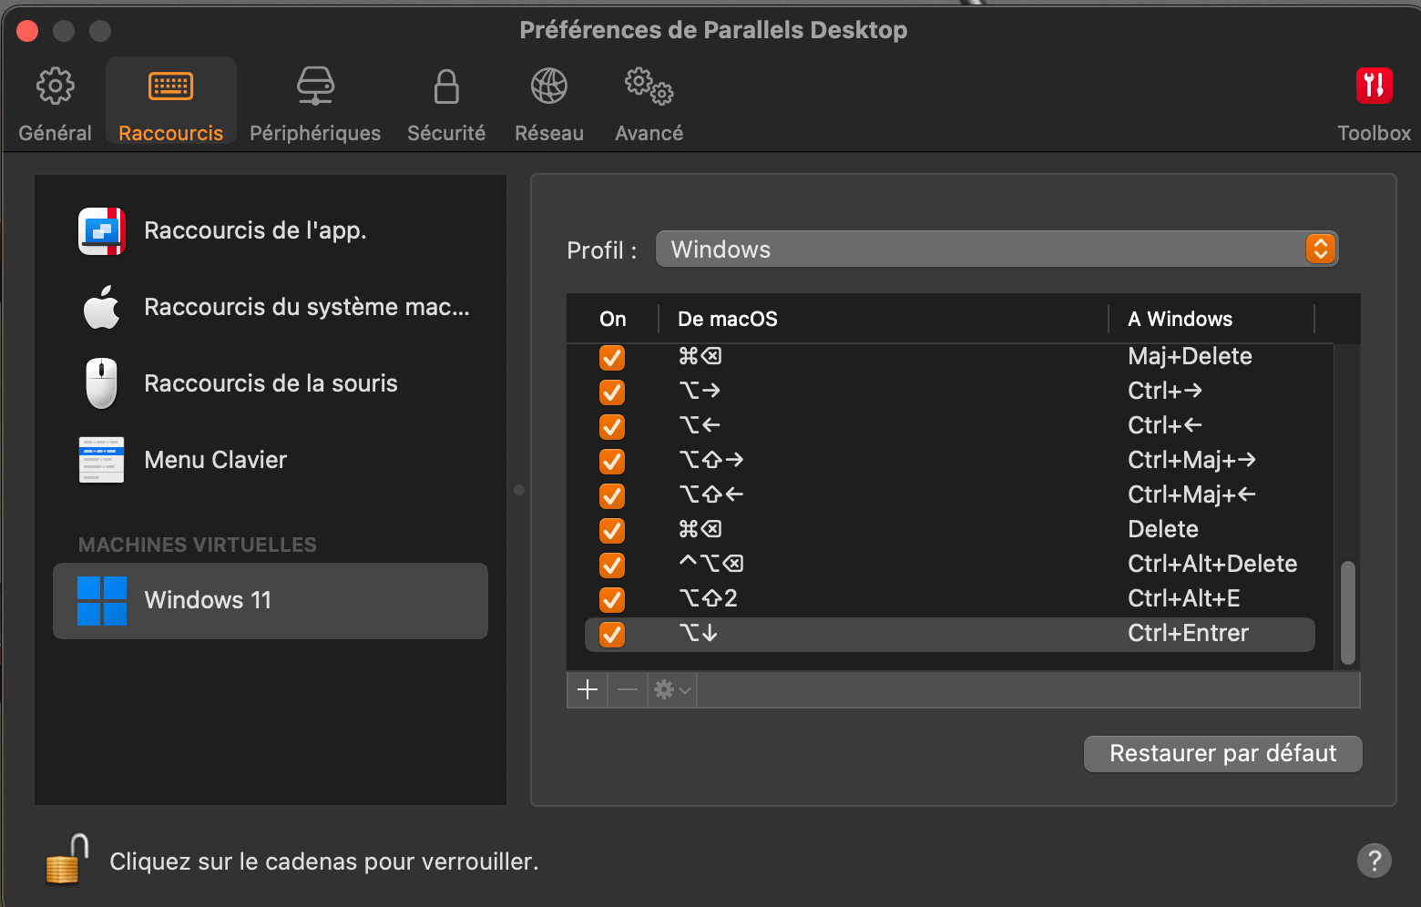
Task: Add a new shortcut with plus button
Action: (x=588, y=689)
